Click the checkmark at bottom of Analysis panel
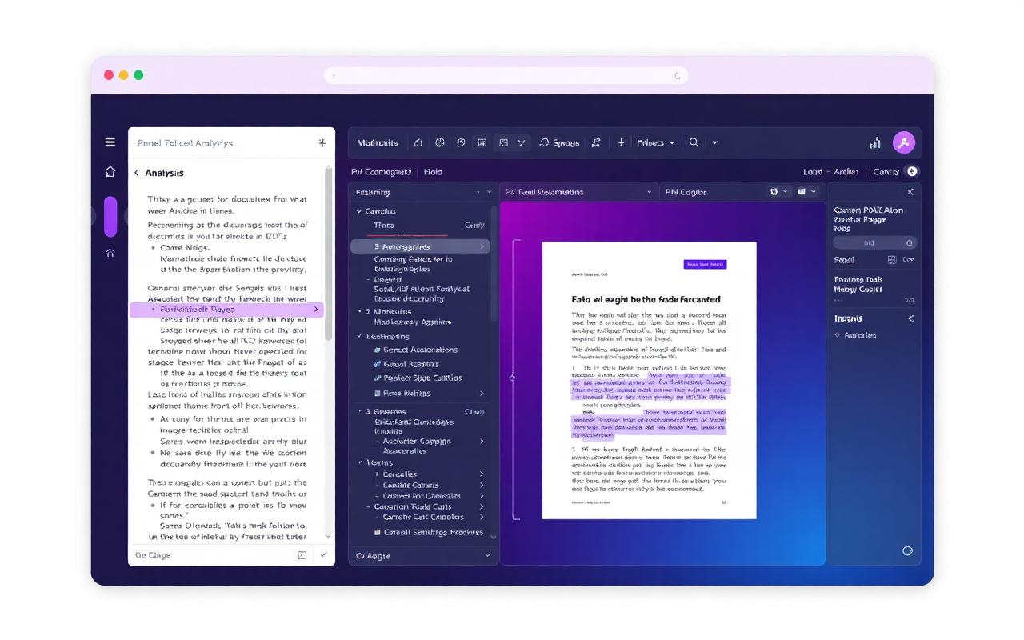 point(323,554)
